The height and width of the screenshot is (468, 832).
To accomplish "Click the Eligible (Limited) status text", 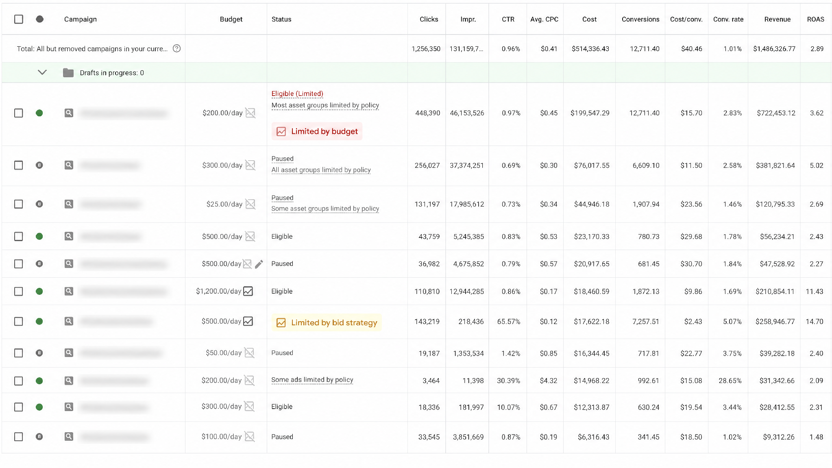I will [297, 94].
